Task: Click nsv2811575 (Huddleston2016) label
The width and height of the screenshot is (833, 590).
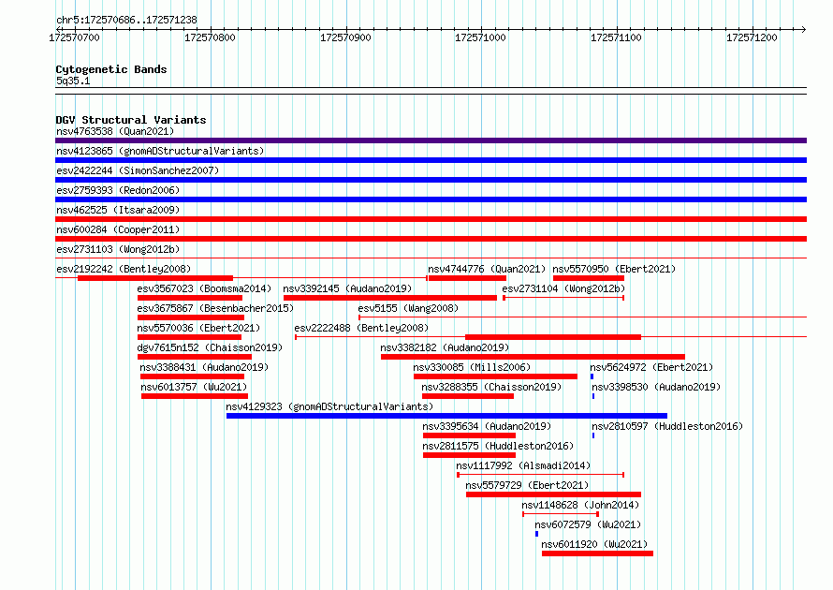Action: [x=498, y=446]
